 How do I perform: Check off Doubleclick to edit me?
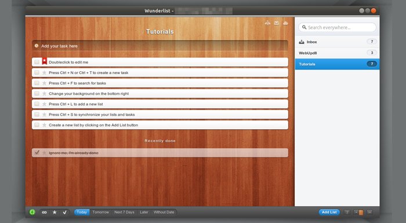click(37, 62)
